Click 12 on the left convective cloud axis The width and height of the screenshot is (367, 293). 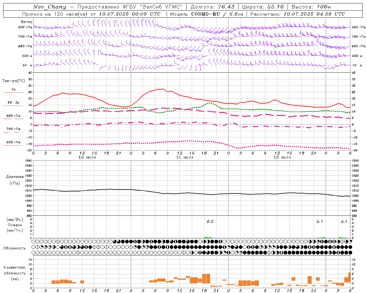tap(30, 260)
